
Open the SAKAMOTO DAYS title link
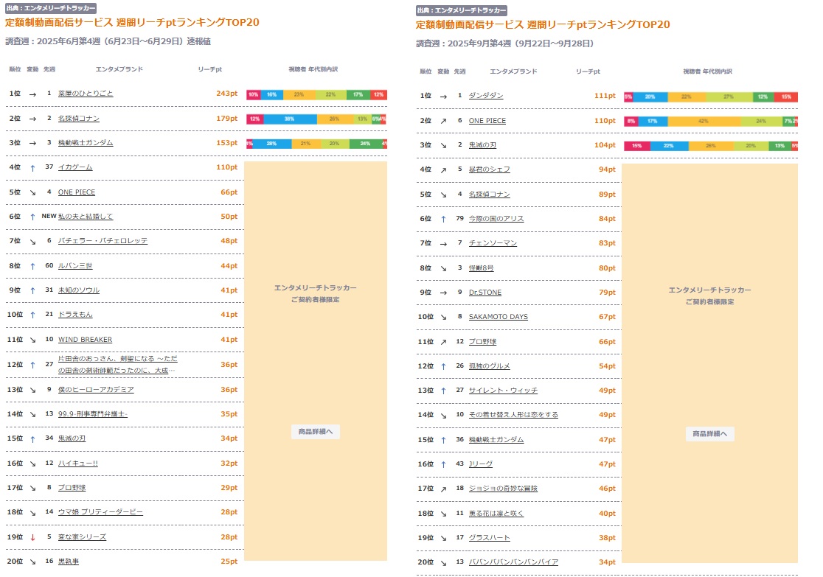pyautogui.click(x=498, y=316)
